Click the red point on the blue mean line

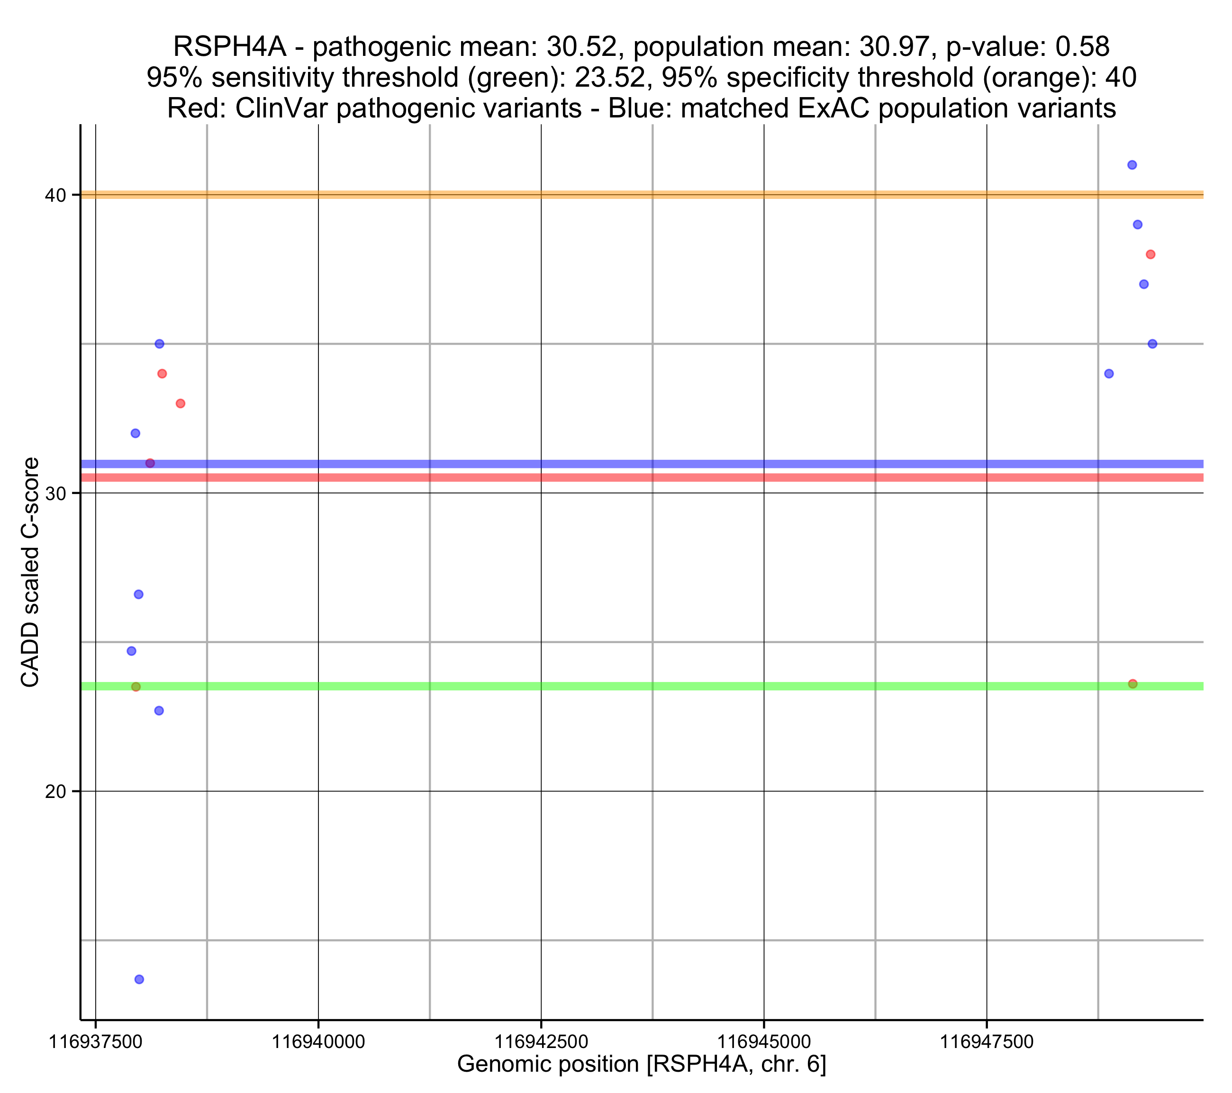click(150, 463)
